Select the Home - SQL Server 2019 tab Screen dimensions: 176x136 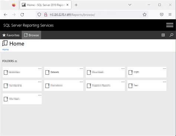point(46,5)
